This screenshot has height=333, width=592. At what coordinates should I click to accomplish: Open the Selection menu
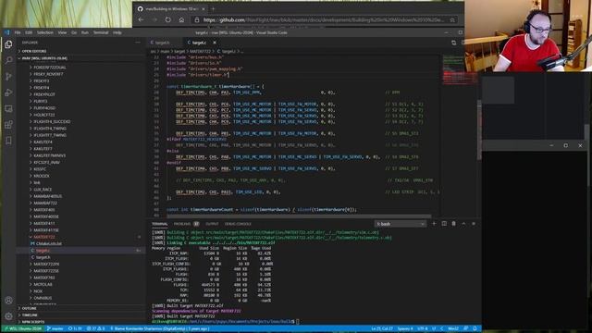(45, 33)
